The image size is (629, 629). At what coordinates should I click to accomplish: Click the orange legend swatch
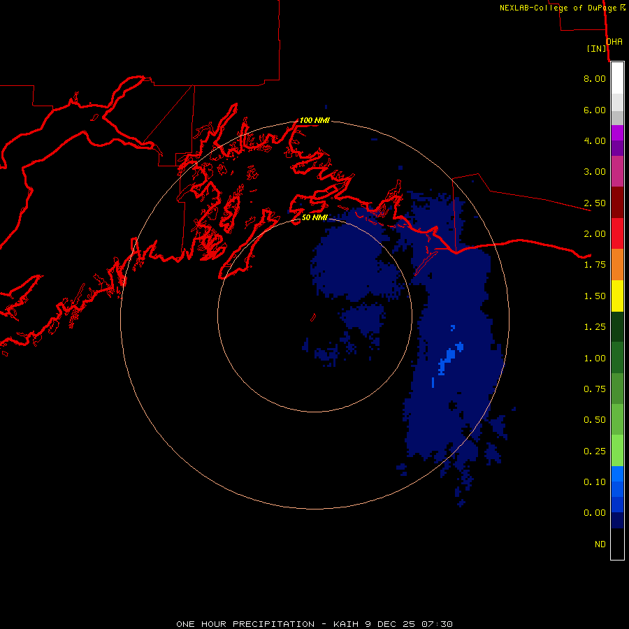[x=617, y=265]
